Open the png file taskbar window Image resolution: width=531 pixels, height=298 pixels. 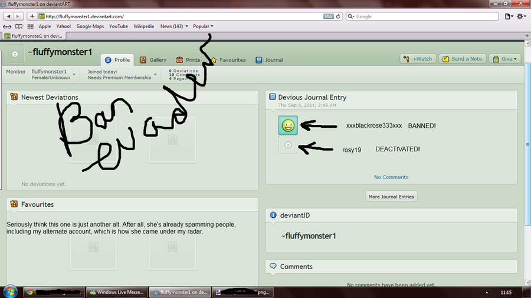(x=243, y=292)
